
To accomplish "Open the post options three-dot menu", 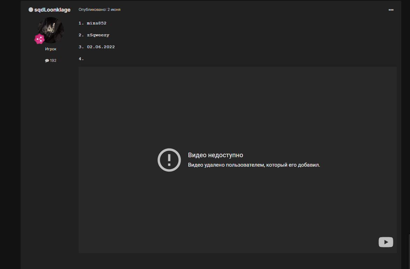I will coord(391,10).
